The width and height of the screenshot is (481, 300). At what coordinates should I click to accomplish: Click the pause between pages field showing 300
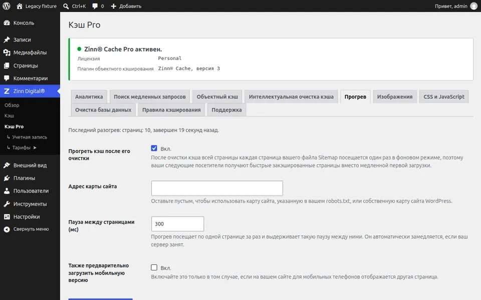click(x=177, y=224)
